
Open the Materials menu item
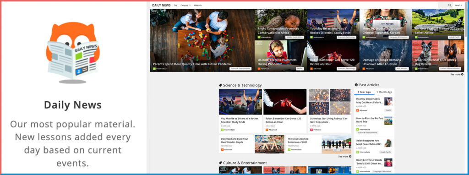tap(198, 5)
